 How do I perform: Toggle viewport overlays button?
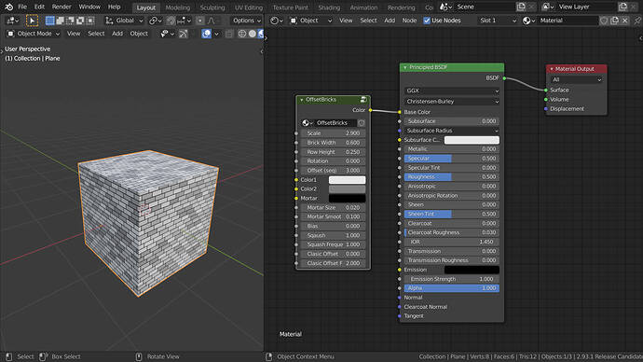coord(207,34)
